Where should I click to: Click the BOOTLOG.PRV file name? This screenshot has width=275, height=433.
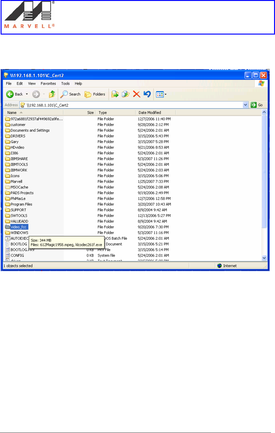pyautogui.click(x=22, y=250)
